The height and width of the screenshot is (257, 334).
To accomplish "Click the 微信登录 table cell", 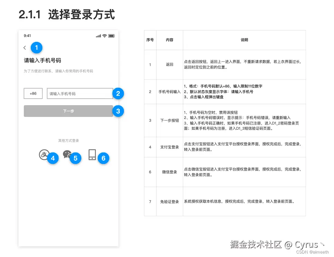I will [170, 172].
